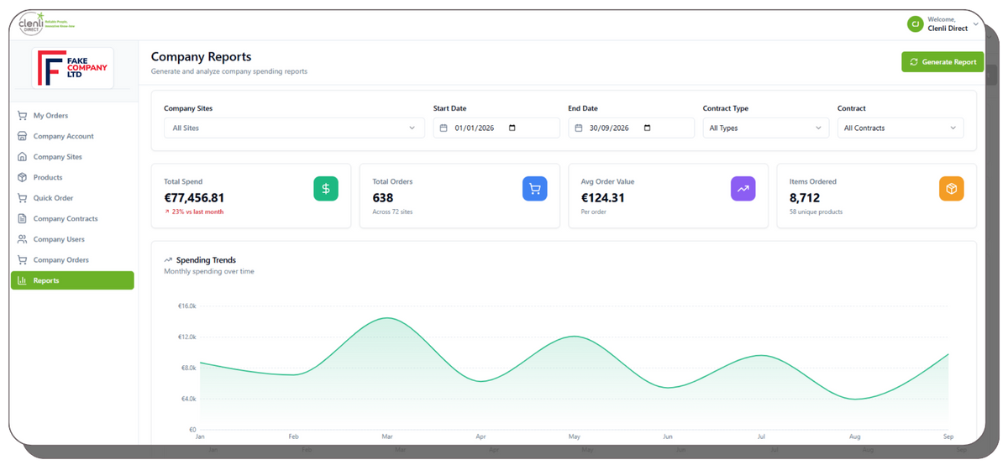Click the Reports bar chart icon
This screenshot has width=1008, height=465.
pos(23,280)
